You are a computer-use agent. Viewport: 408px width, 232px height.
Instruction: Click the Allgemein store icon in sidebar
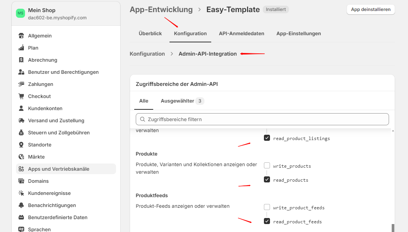point(21,36)
